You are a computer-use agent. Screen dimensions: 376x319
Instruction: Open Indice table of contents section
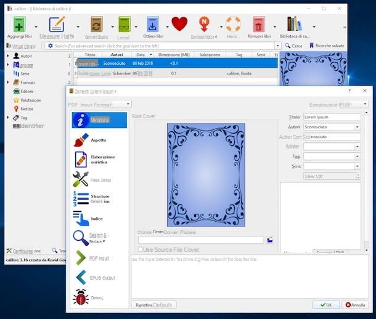tap(99, 219)
